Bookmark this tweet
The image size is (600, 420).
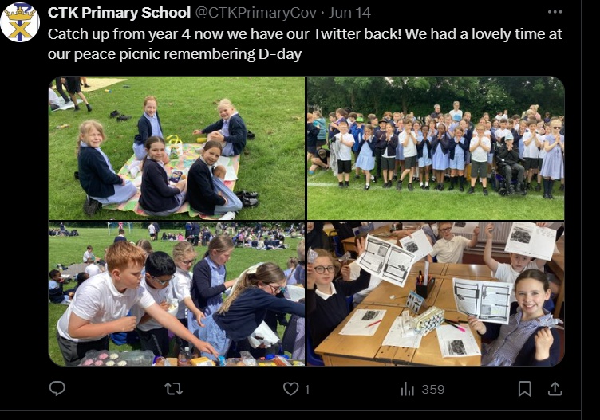(x=525, y=389)
